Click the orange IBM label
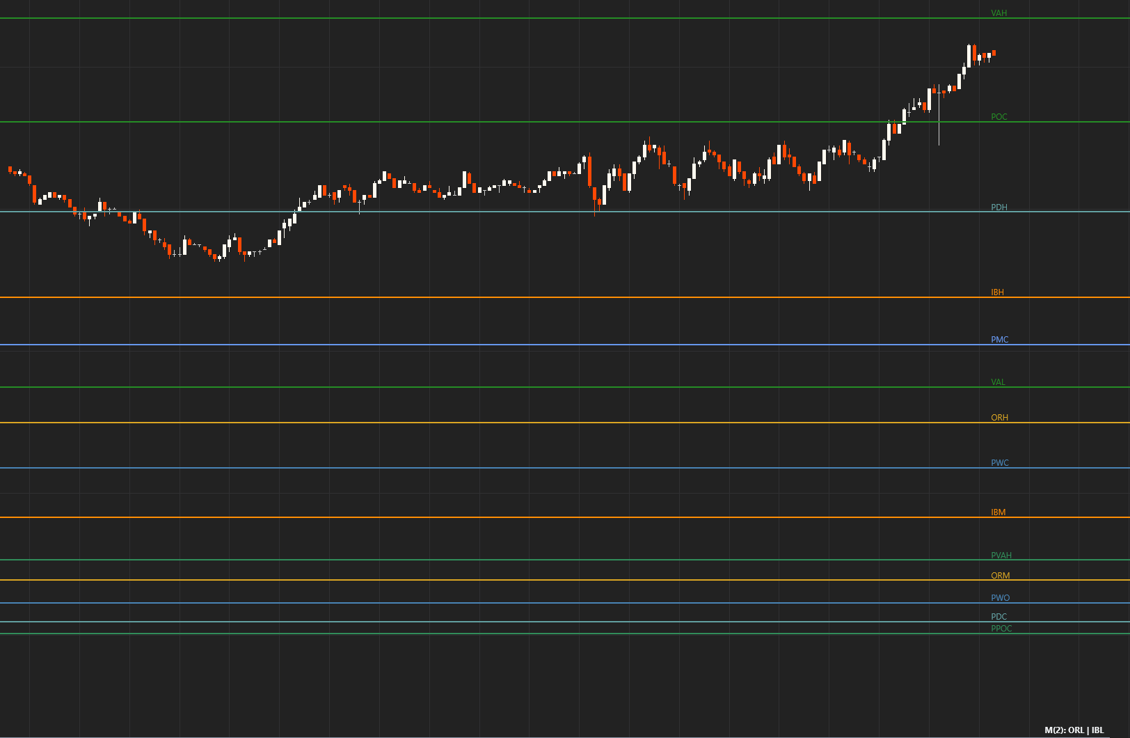 pos(998,512)
